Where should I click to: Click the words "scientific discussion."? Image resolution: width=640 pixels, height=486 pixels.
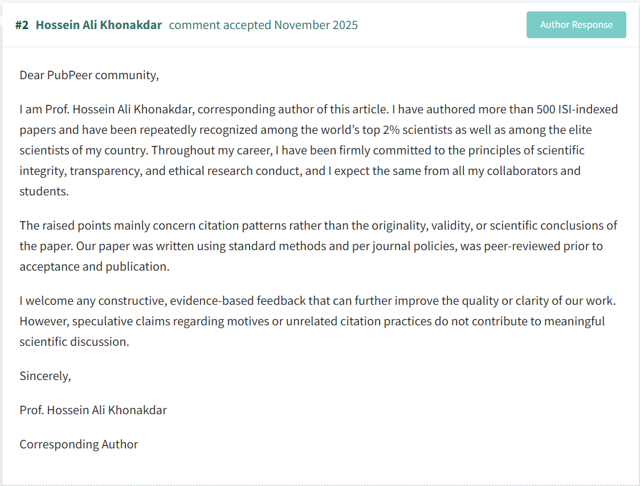pyautogui.click(x=74, y=342)
